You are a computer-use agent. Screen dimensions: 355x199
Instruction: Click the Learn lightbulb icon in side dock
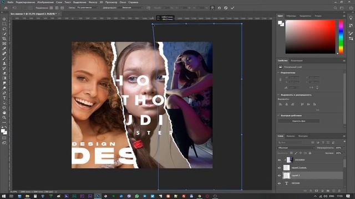351,18
